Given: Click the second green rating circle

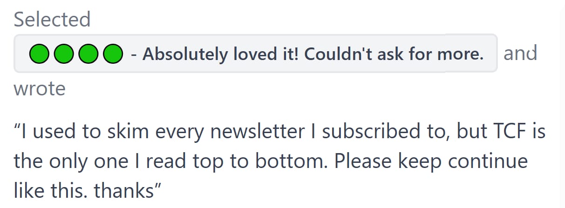Looking at the screenshot, I should point(63,54).
